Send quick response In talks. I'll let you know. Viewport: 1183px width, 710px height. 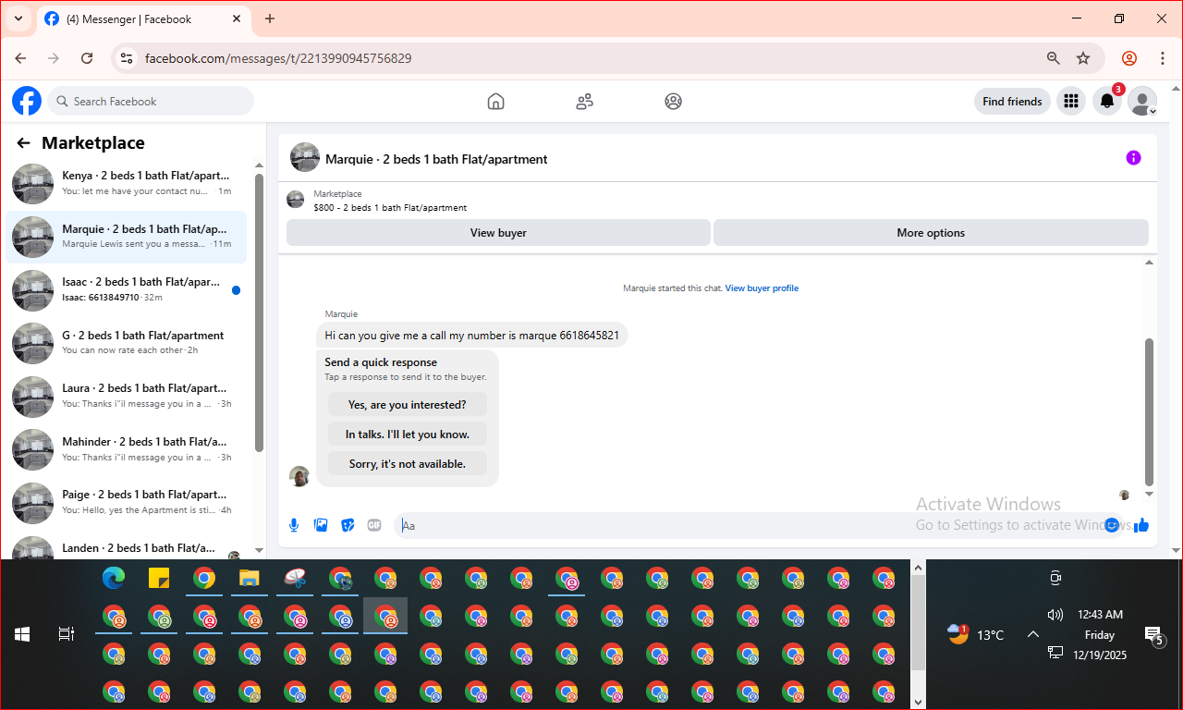click(x=407, y=435)
